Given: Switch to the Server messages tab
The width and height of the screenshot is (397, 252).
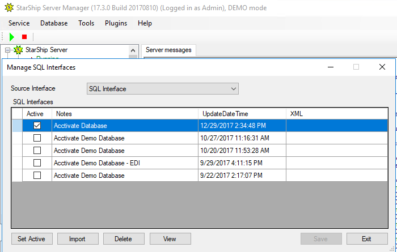Looking at the screenshot, I should 168,50.
